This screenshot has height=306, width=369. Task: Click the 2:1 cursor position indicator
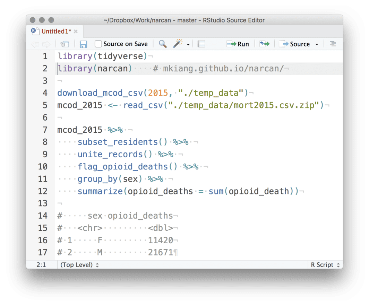[41, 265]
